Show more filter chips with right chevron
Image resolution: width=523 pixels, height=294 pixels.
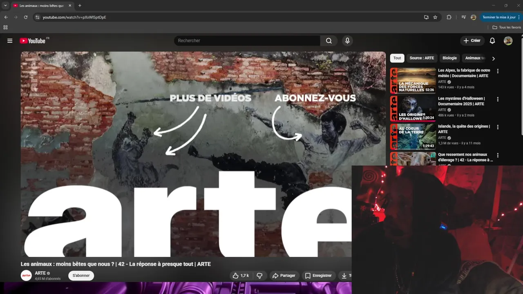click(x=493, y=58)
